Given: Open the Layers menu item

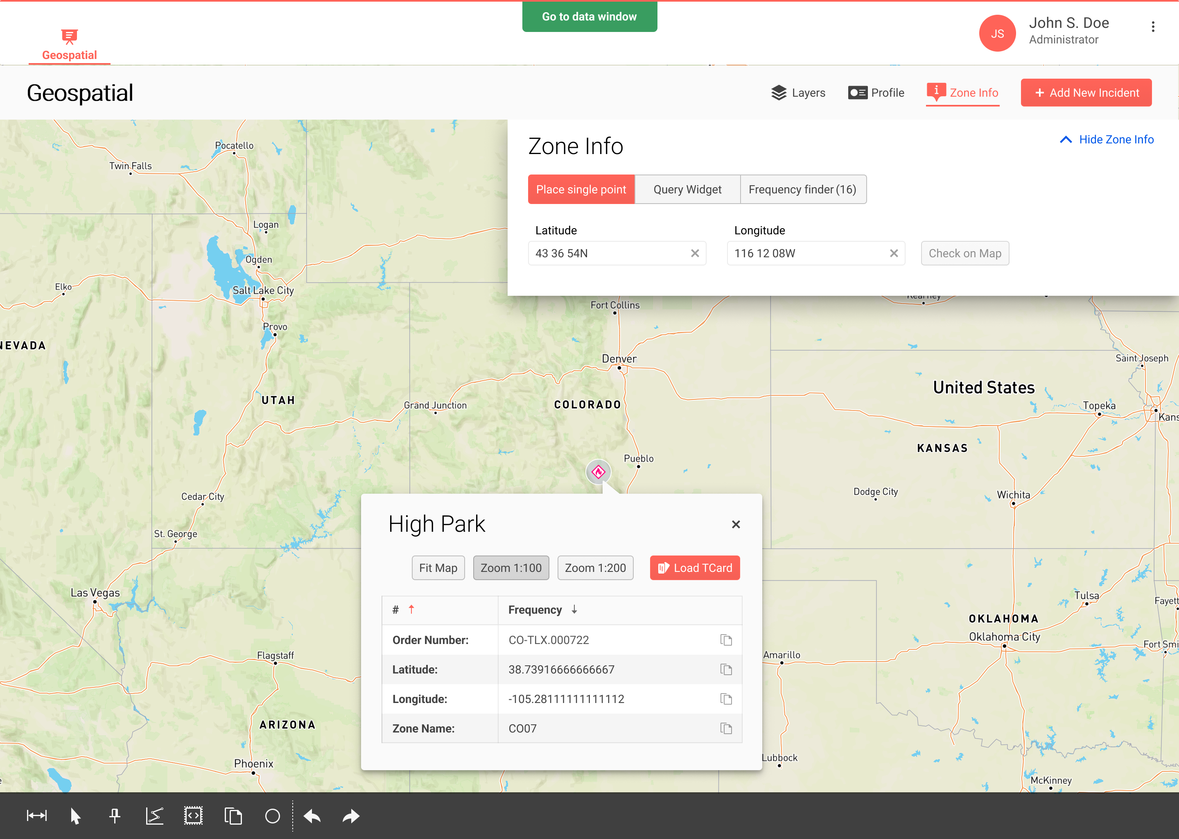Looking at the screenshot, I should tap(798, 93).
